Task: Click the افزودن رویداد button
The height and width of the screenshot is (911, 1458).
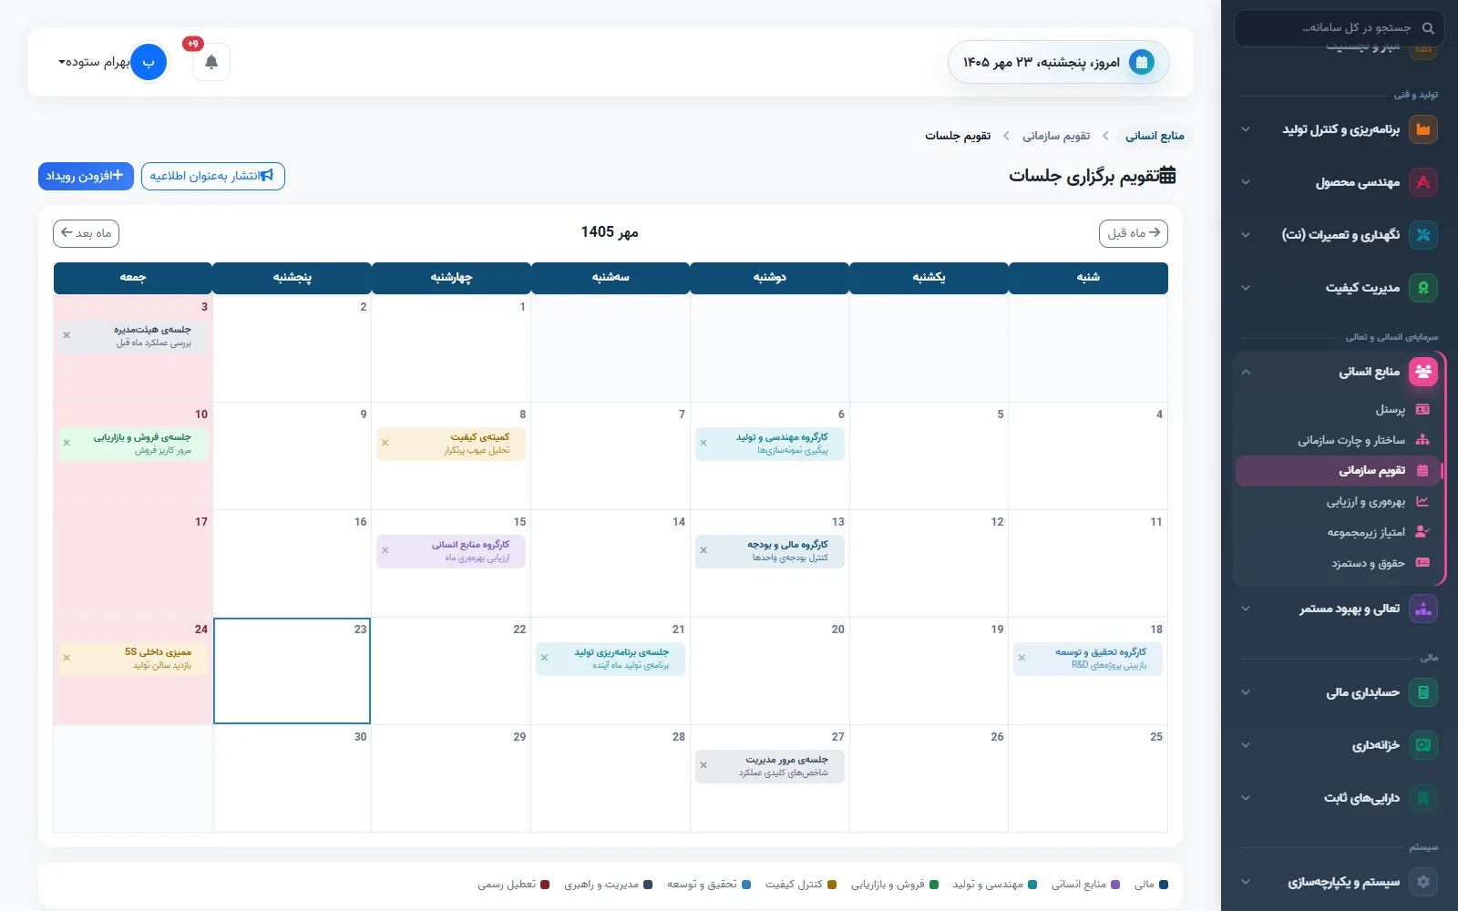Action: click(86, 176)
